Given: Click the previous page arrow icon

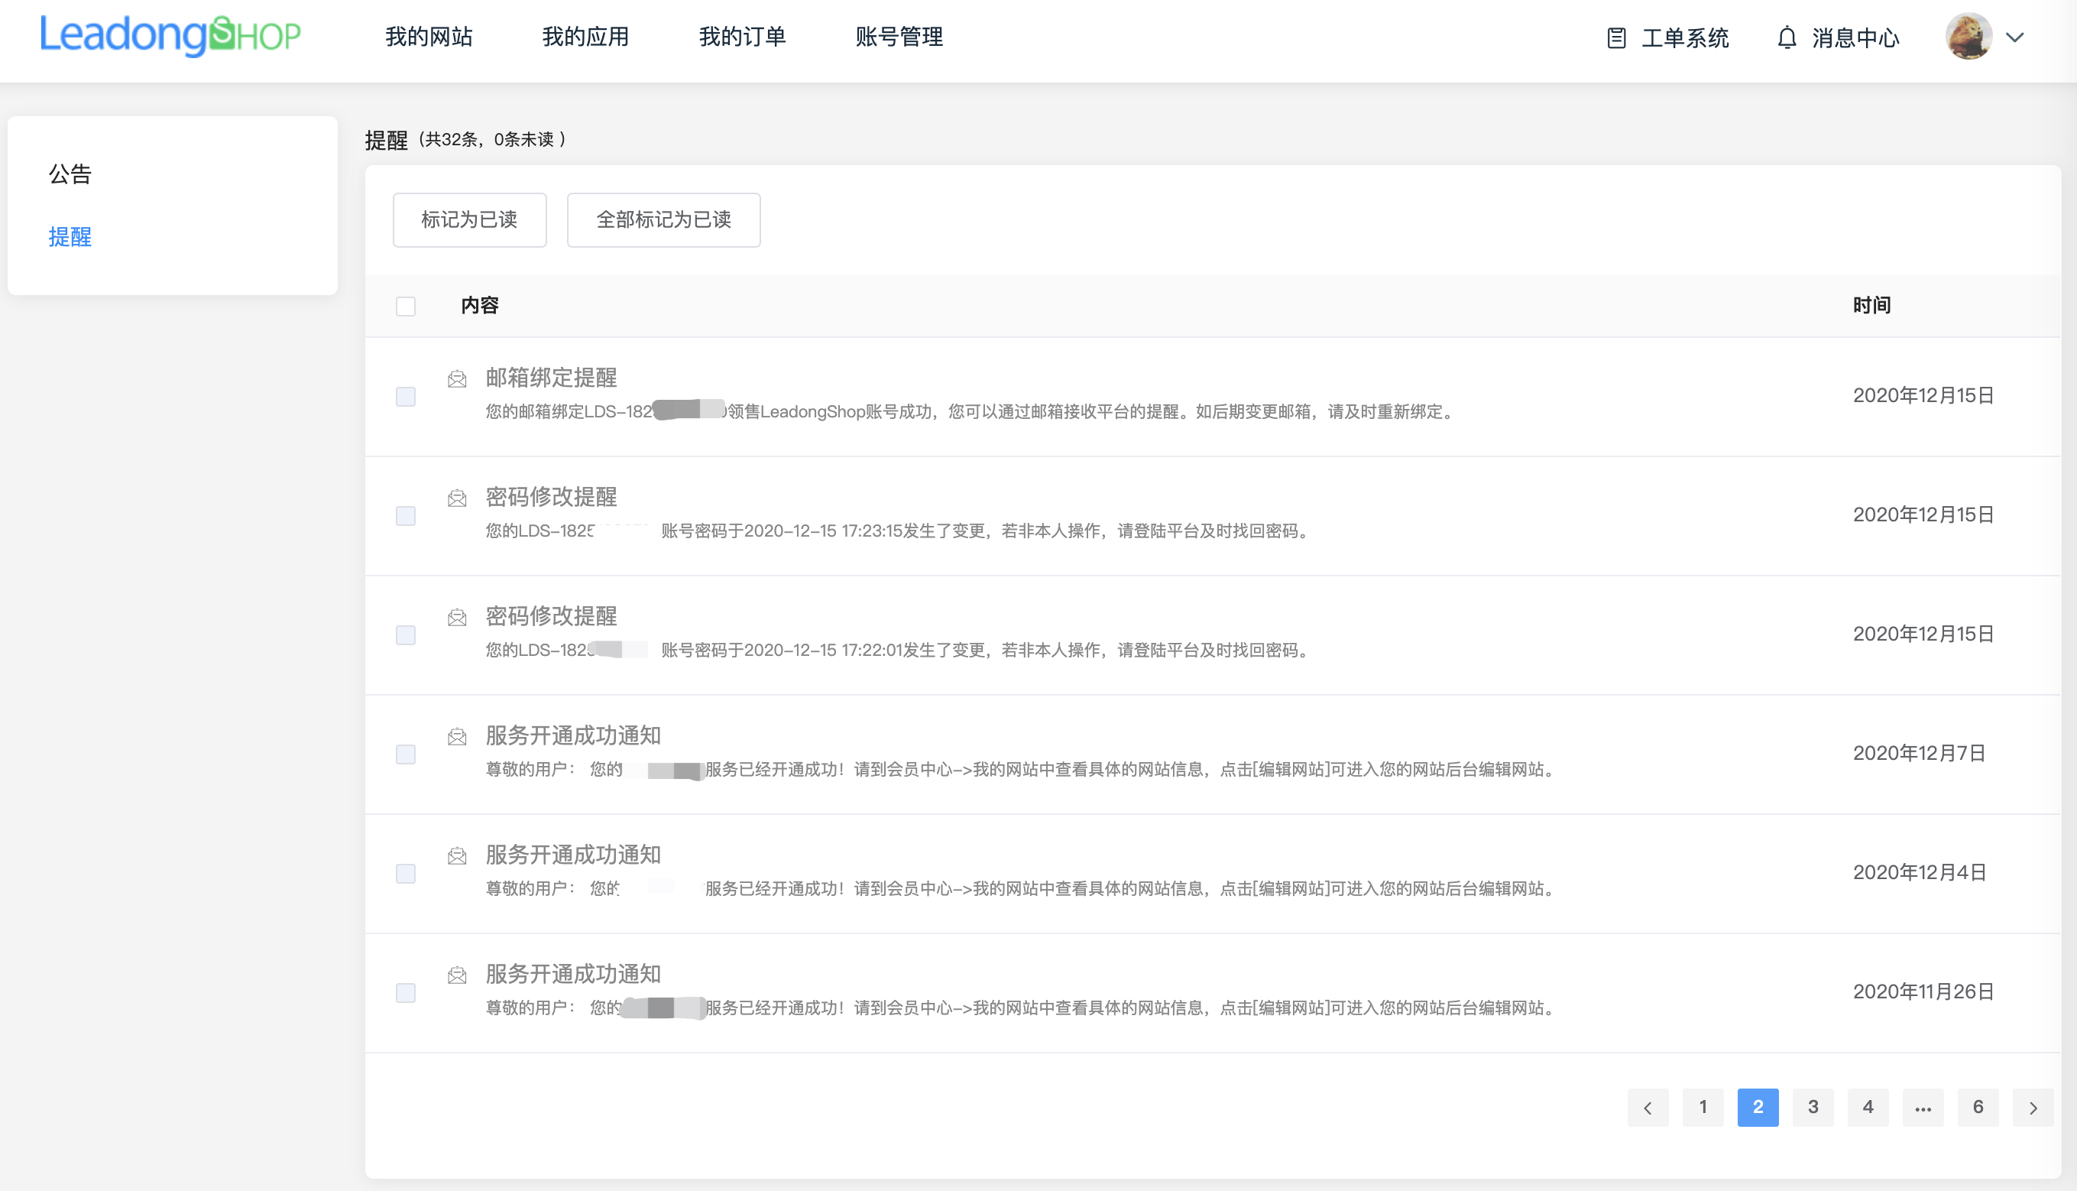Looking at the screenshot, I should 1648,1107.
